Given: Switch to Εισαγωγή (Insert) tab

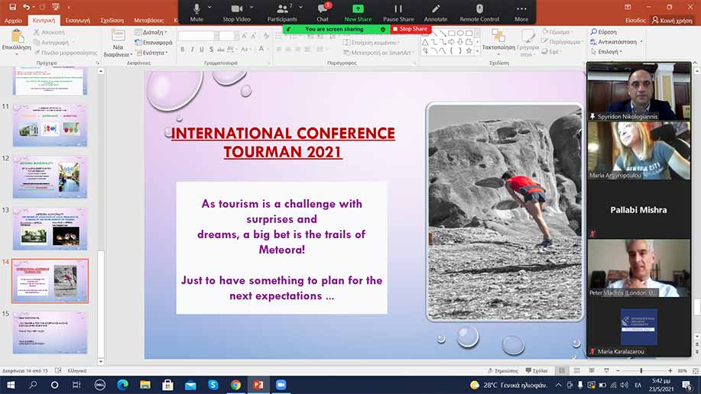Looking at the screenshot, I should (78, 20).
